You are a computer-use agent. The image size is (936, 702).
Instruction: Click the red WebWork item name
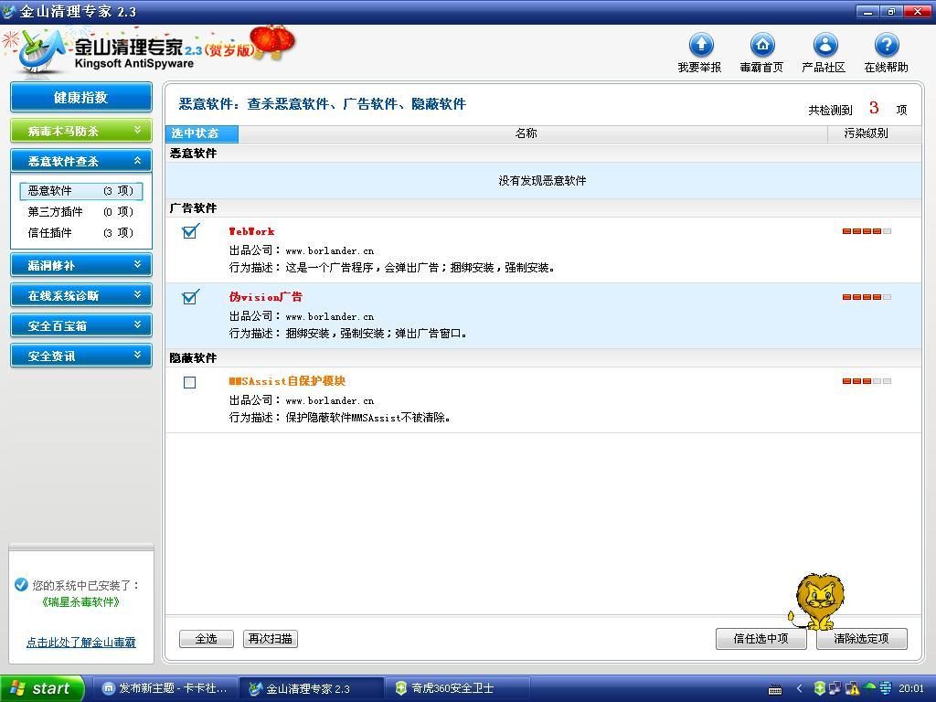(x=252, y=231)
